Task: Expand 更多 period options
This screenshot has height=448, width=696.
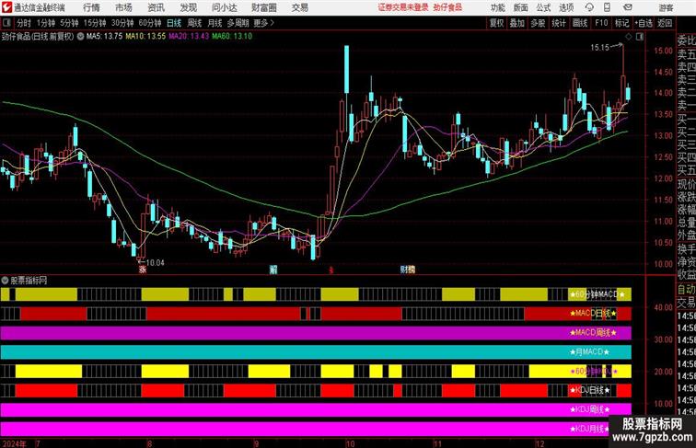Action: click(x=263, y=23)
